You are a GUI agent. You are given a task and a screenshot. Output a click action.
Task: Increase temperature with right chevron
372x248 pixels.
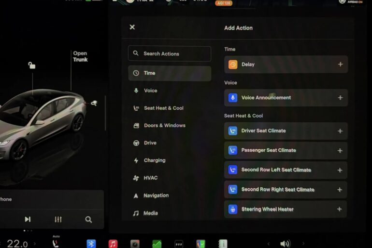[35, 243]
